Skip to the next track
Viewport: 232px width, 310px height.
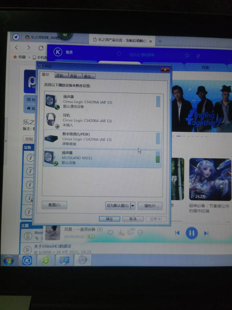click(x=206, y=233)
